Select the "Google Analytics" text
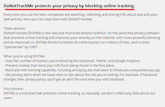The height and width of the screenshot is (107, 165). click(x=128, y=61)
